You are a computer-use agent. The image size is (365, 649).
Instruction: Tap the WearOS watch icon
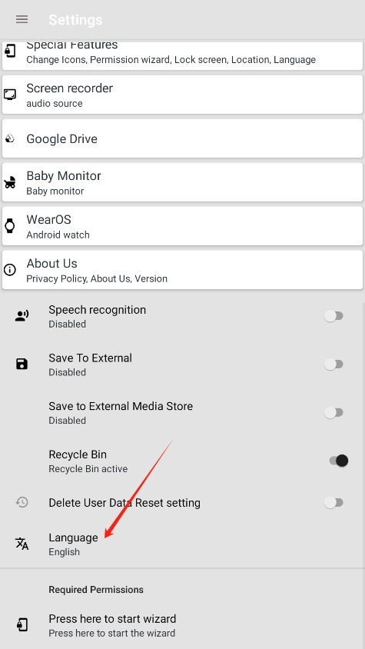(x=10, y=226)
